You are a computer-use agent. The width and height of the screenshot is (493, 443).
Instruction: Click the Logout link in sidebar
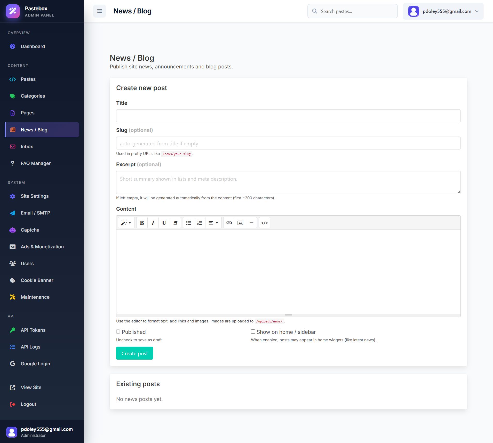coord(28,404)
